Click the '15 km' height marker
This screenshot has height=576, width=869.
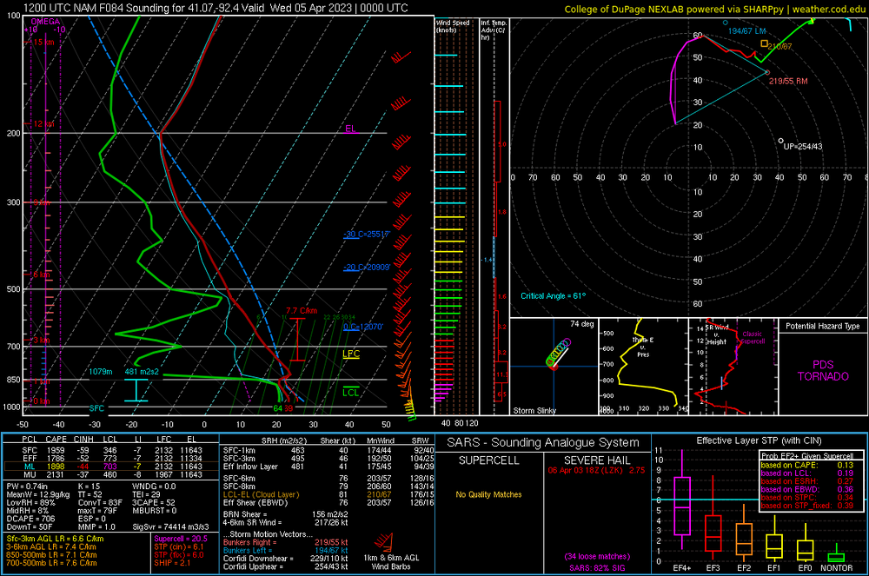pos(43,42)
